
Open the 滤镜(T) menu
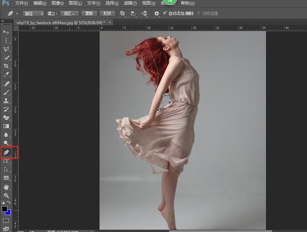coord(130,3)
